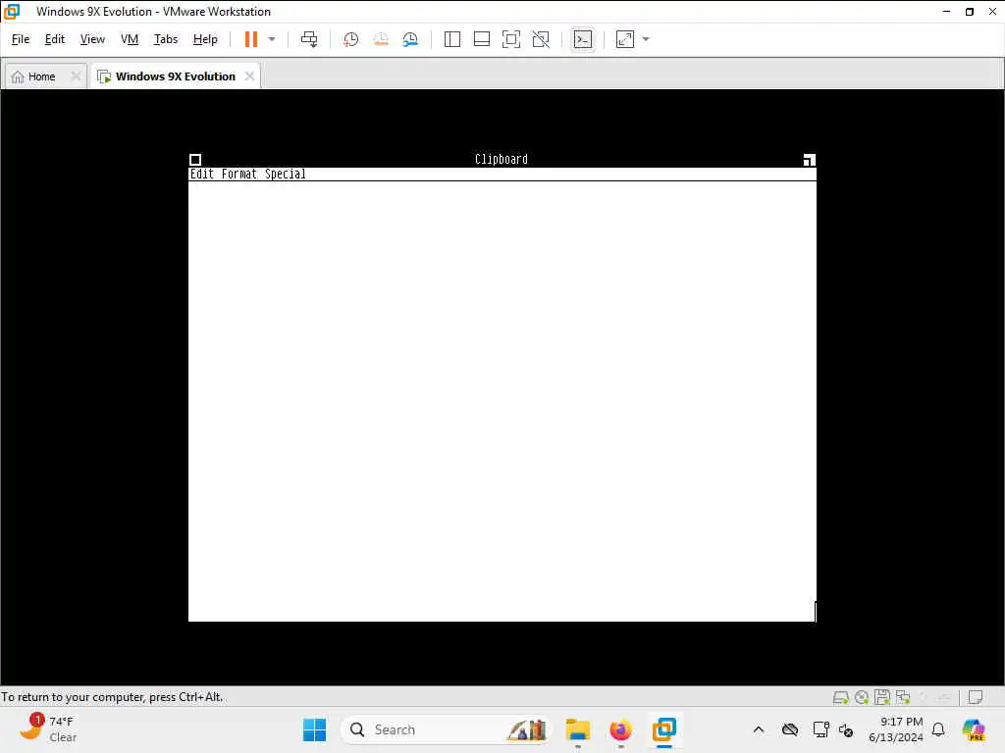Close the Windows 9X Evolution tab
The width and height of the screenshot is (1005, 753).
pyautogui.click(x=249, y=76)
